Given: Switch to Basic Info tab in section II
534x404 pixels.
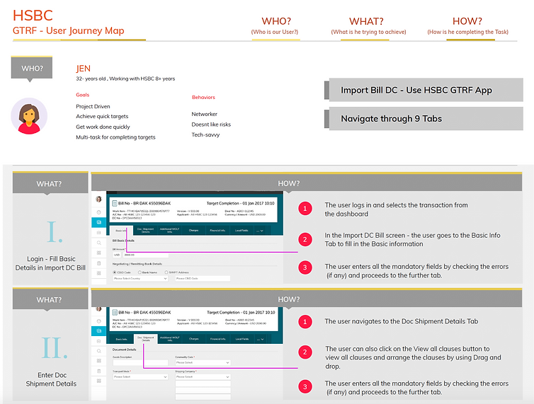Looking at the screenshot, I should tap(122, 340).
